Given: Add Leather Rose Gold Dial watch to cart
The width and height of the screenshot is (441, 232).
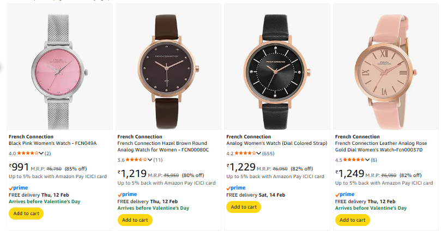Looking at the screenshot, I should [353, 219].
